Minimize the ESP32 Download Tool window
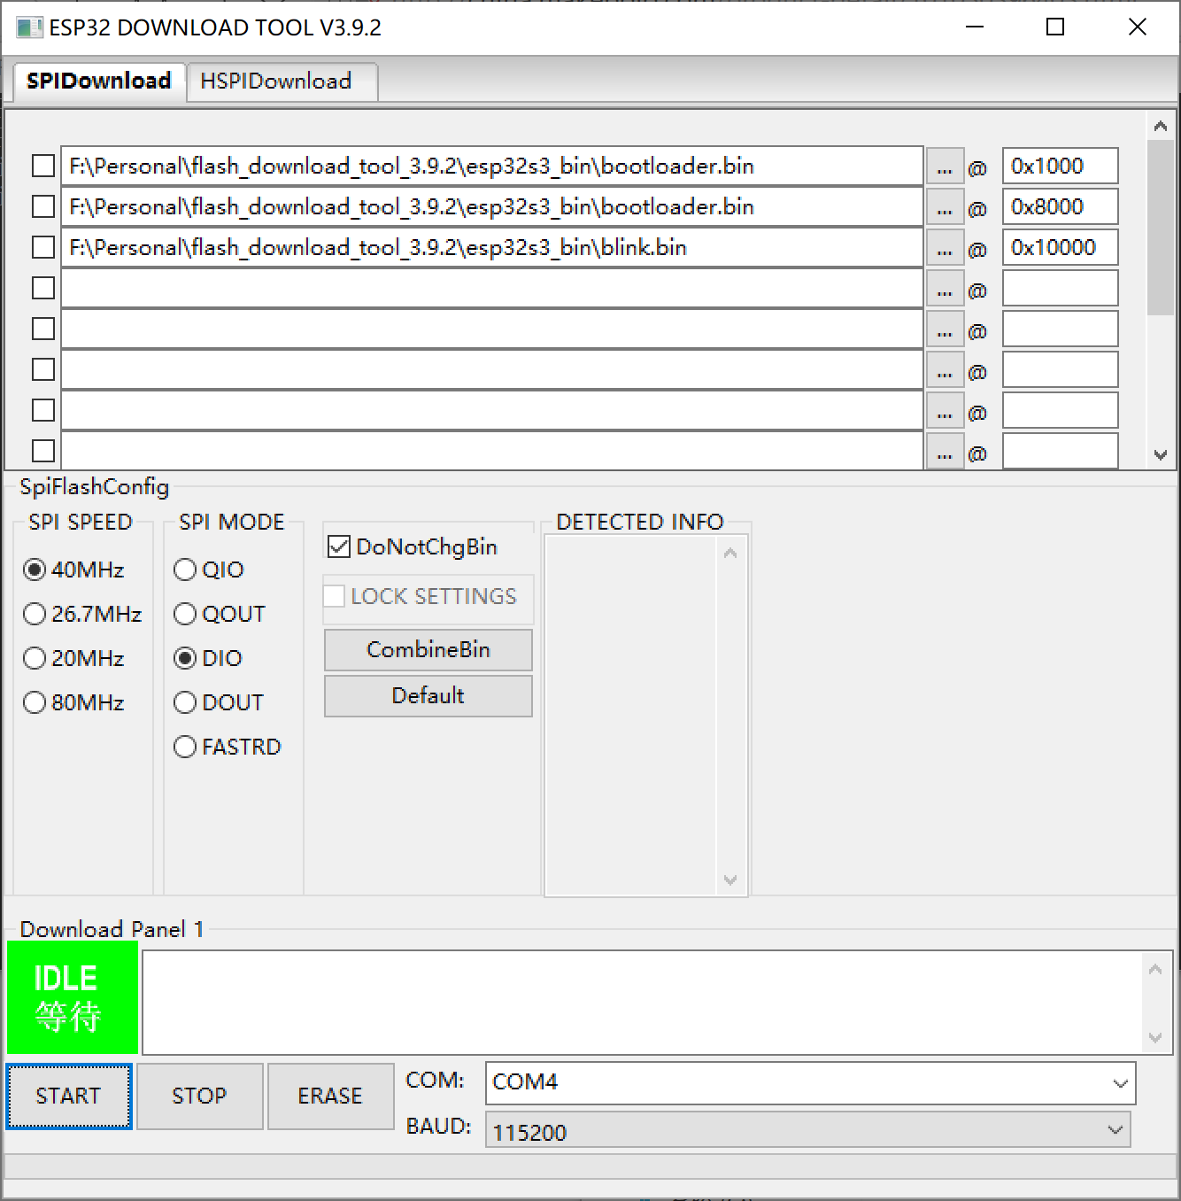Screen dimensions: 1181x1201 coord(975,27)
